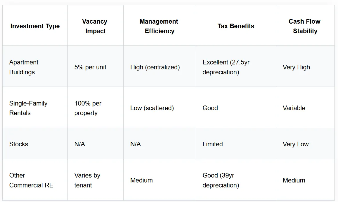338x202 pixels.
Task: Click the Low (scattered) cell
Action: (x=152, y=108)
